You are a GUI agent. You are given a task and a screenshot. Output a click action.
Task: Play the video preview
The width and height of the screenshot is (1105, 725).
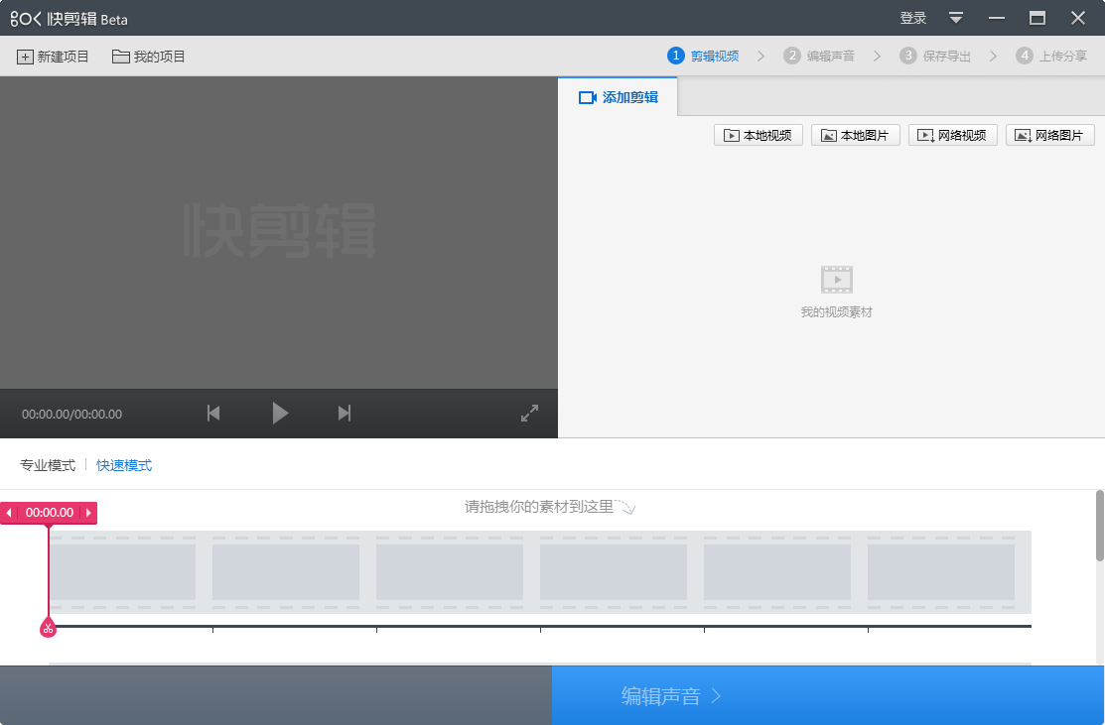tap(280, 414)
